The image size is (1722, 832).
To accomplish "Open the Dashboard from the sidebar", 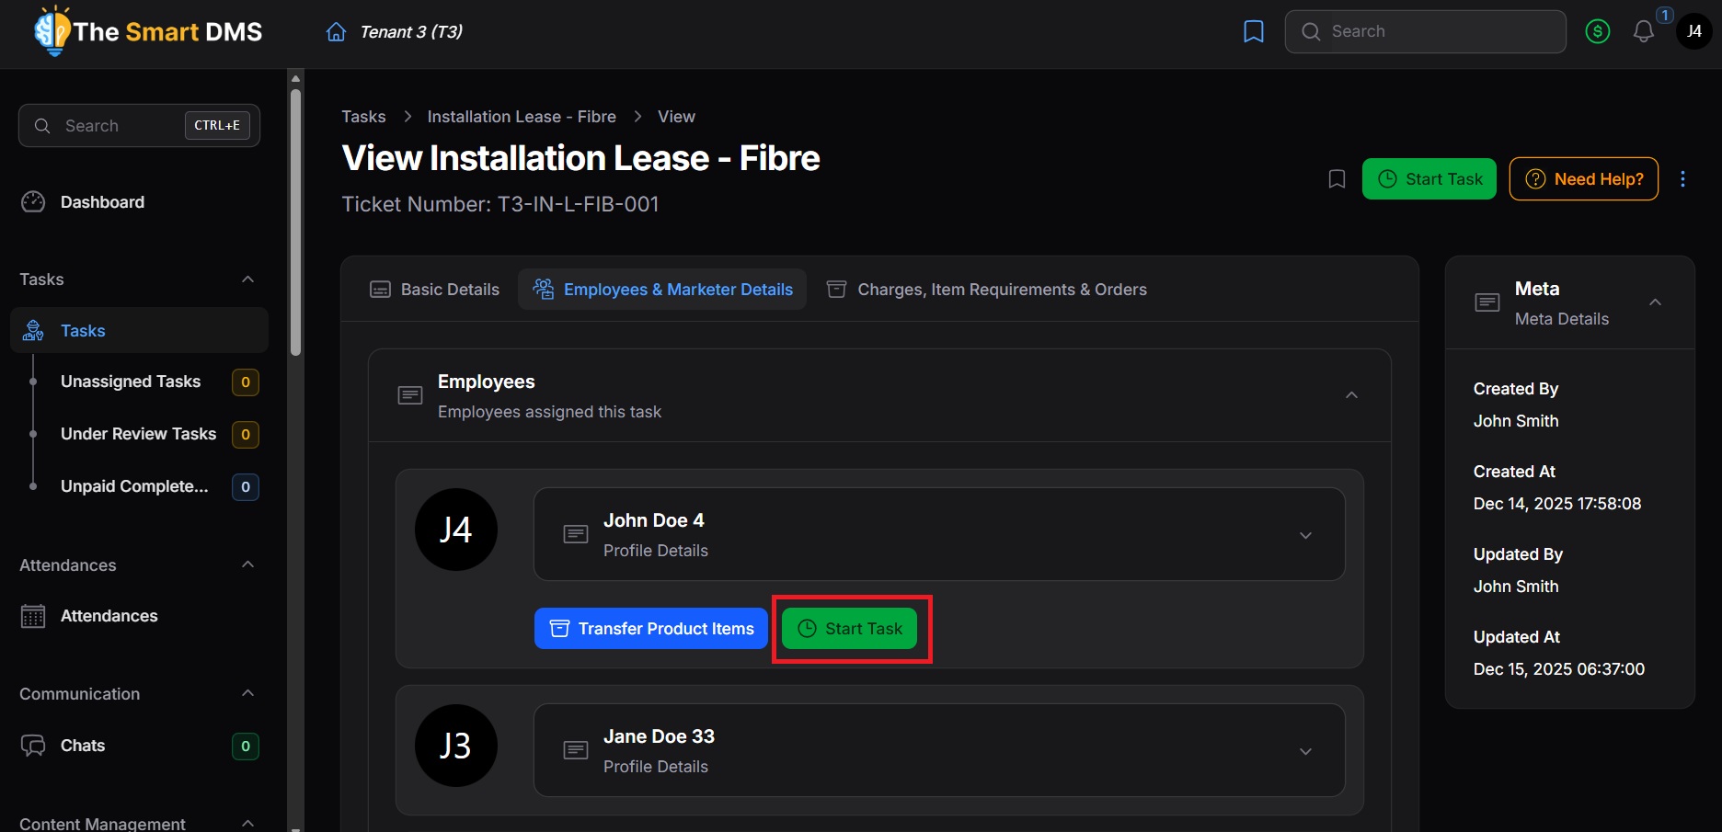I will point(102,202).
